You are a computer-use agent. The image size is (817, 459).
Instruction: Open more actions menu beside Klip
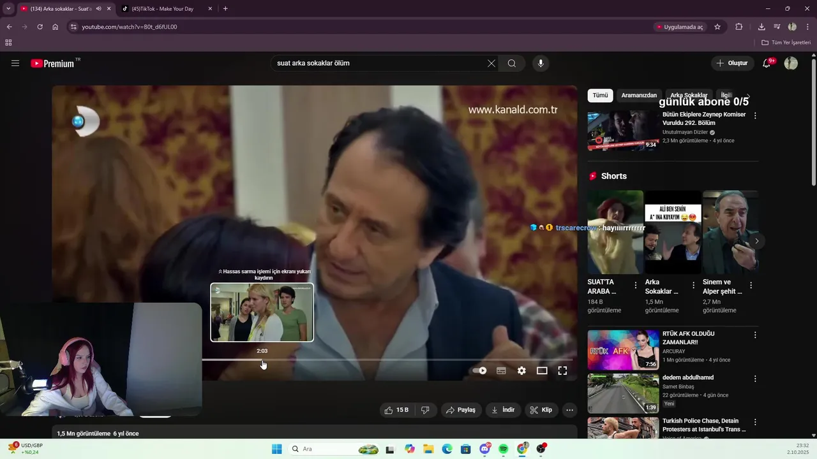coord(570,410)
